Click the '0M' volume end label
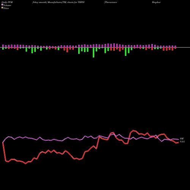 [182, 139]
